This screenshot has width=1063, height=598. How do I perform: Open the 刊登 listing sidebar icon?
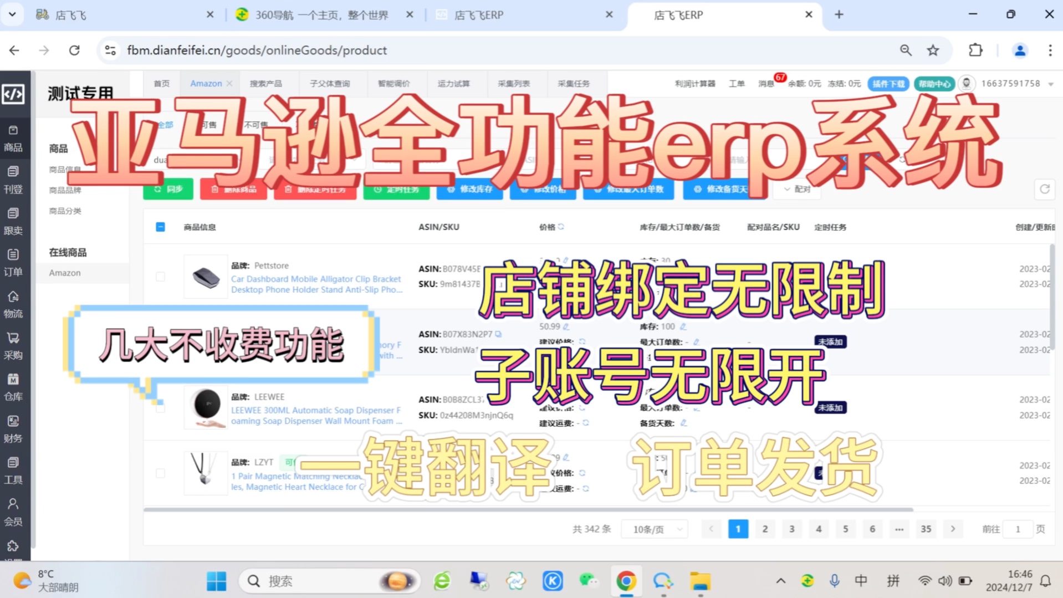point(13,180)
